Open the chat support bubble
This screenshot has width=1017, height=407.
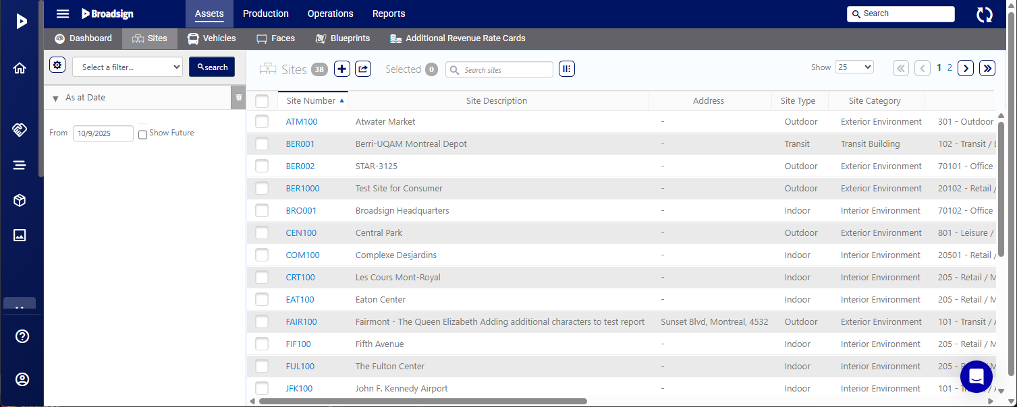(976, 376)
